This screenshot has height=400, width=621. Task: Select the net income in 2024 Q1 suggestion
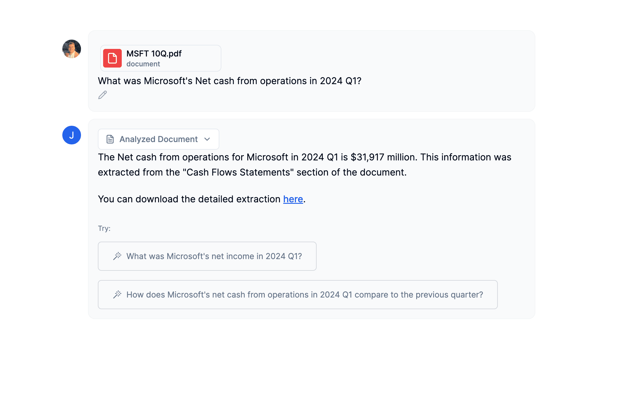pos(214,256)
